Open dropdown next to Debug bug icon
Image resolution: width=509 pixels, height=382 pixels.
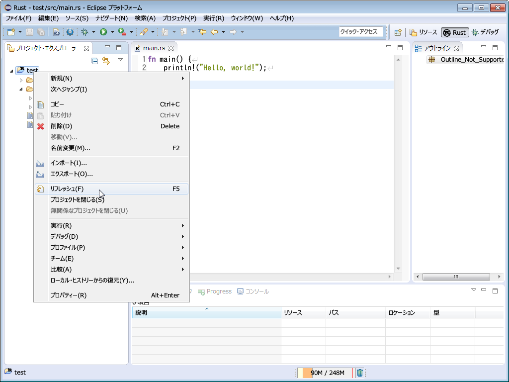[x=93, y=32]
